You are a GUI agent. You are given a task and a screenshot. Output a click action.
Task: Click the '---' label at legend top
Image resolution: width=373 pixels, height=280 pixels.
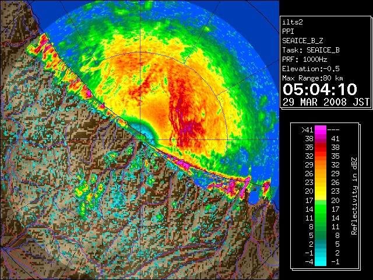tap(333, 130)
